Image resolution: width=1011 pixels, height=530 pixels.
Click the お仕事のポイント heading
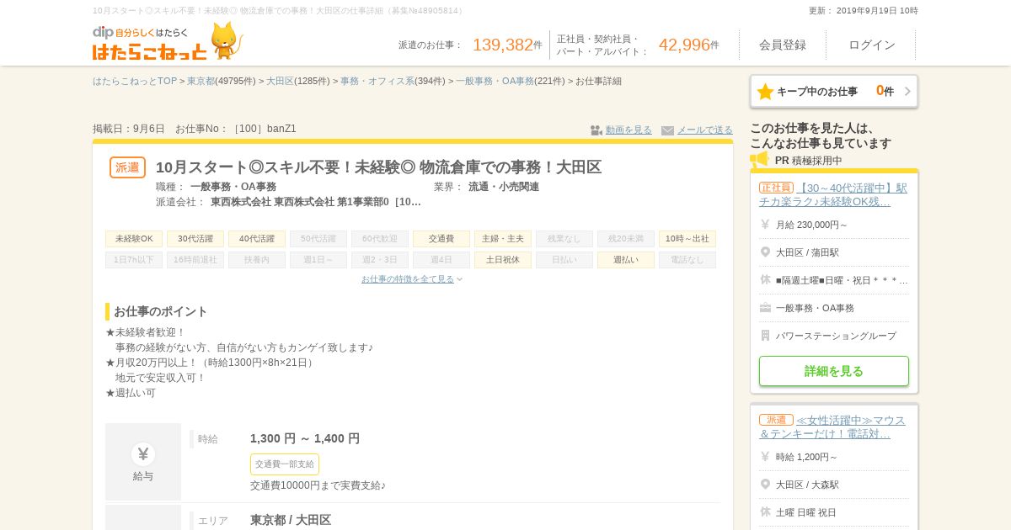[x=161, y=311]
